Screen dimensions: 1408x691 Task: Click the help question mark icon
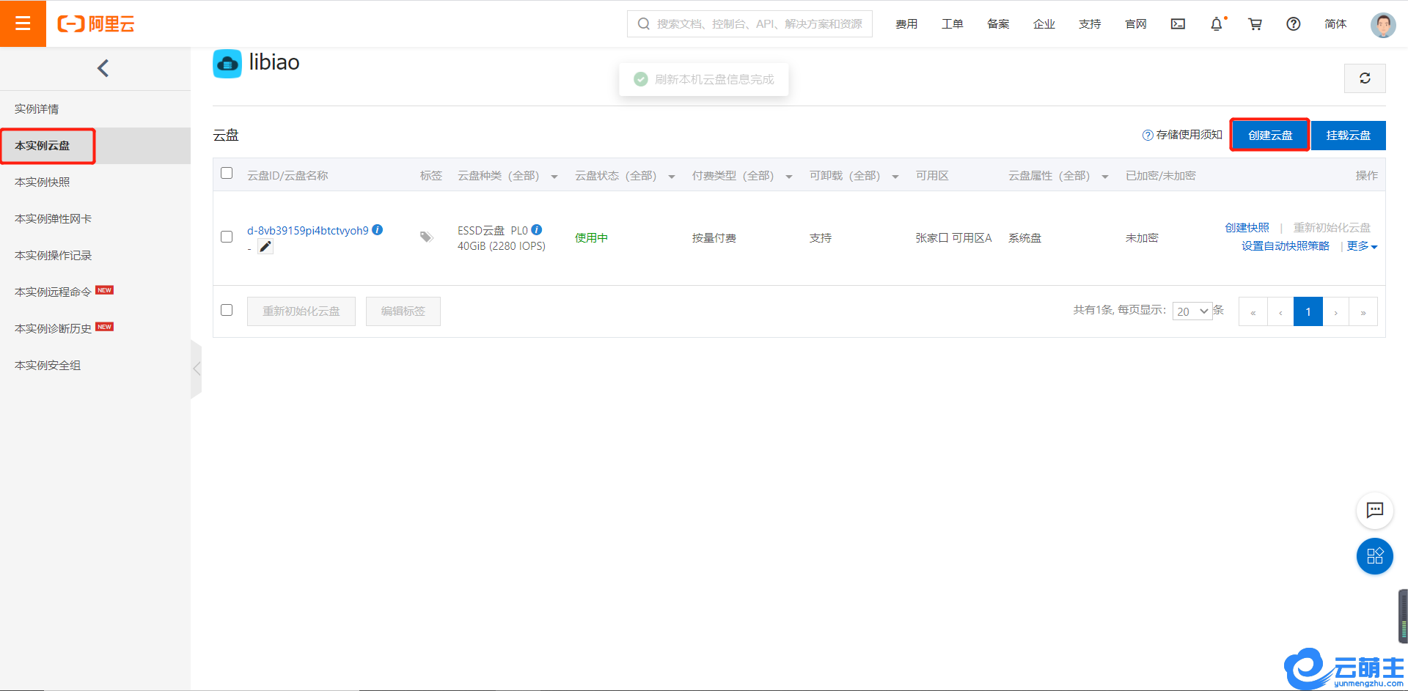click(x=1293, y=24)
